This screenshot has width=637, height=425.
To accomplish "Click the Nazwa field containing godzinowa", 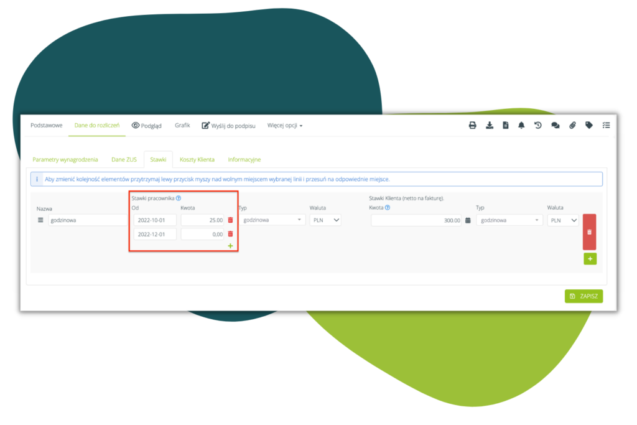I will coord(88,220).
